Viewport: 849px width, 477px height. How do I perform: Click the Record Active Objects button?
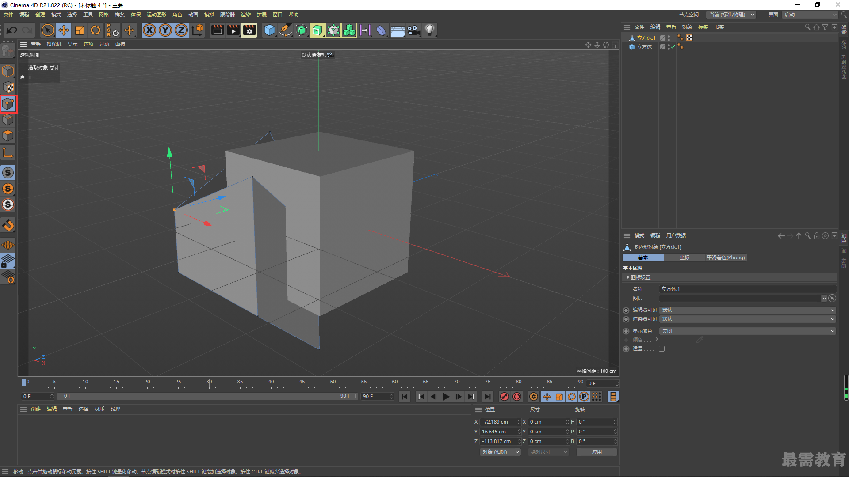coord(504,397)
